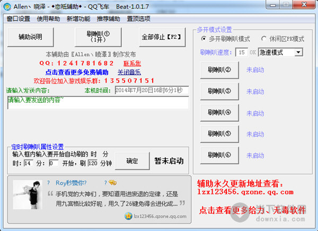Click lzx123456.qzone.qq.com in the banner footer
318x231 pixels.
pyautogui.click(x=160, y=216)
